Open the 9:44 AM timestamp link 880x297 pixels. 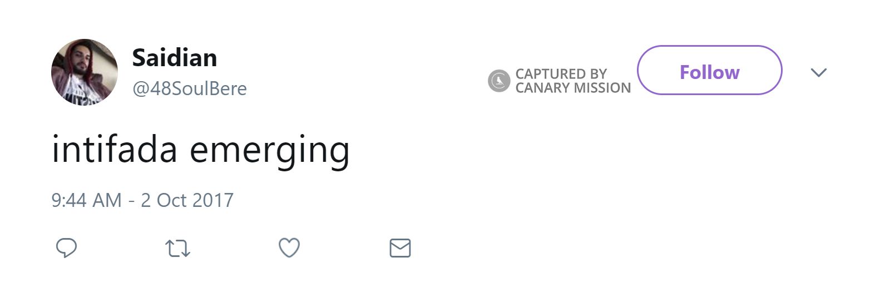[86, 200]
